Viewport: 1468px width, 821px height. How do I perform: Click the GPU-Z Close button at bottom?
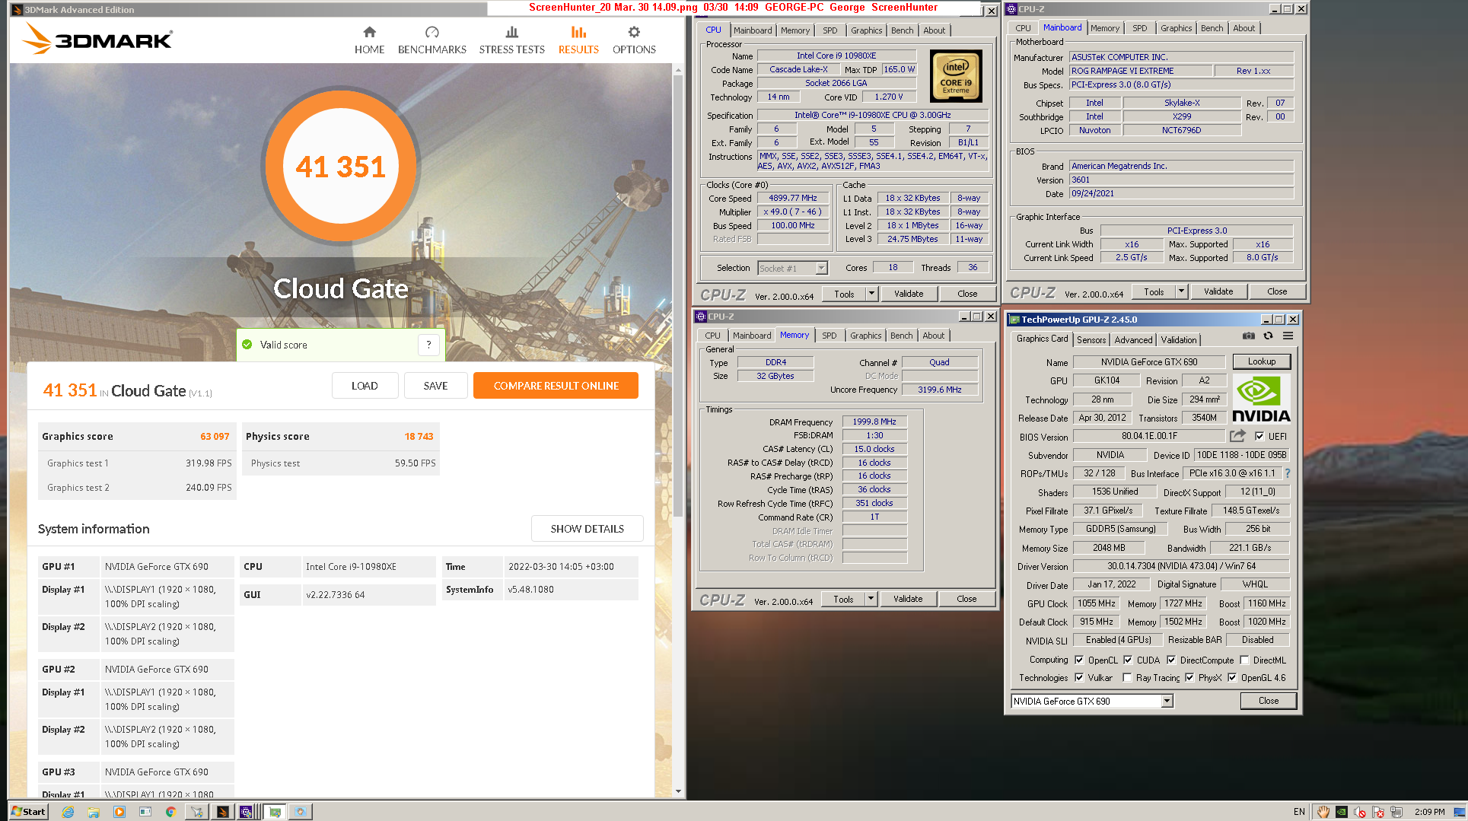coord(1268,701)
